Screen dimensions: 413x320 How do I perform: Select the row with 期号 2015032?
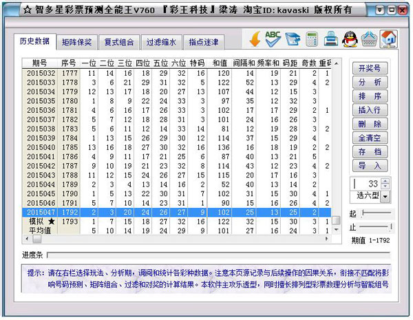pyautogui.click(x=176, y=73)
